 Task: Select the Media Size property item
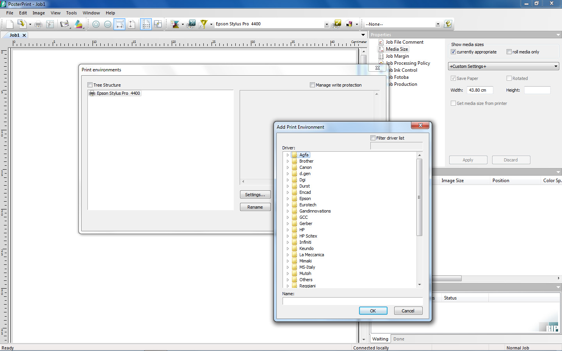click(x=397, y=49)
